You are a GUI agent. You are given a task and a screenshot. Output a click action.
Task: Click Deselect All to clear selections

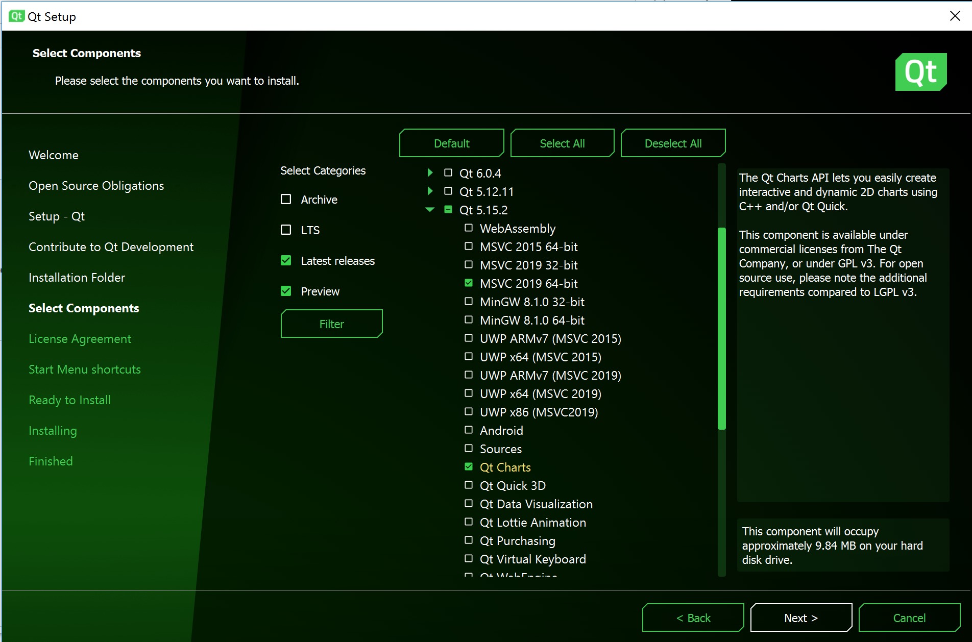tap(673, 143)
